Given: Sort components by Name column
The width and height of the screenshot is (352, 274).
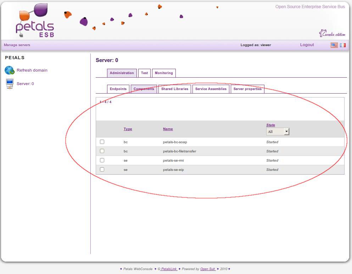Looking at the screenshot, I should click(x=168, y=129).
